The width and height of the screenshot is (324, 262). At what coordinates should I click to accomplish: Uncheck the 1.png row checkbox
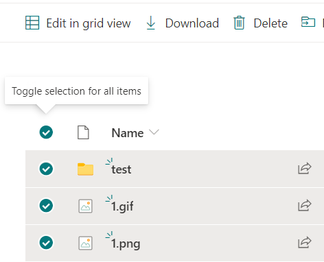point(46,243)
